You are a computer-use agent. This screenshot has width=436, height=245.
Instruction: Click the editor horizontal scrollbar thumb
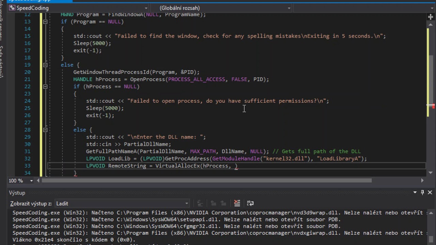point(207,181)
